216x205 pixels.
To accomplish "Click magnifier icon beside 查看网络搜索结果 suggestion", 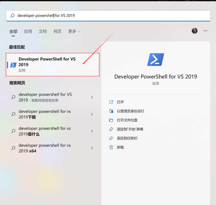I will (13, 97).
